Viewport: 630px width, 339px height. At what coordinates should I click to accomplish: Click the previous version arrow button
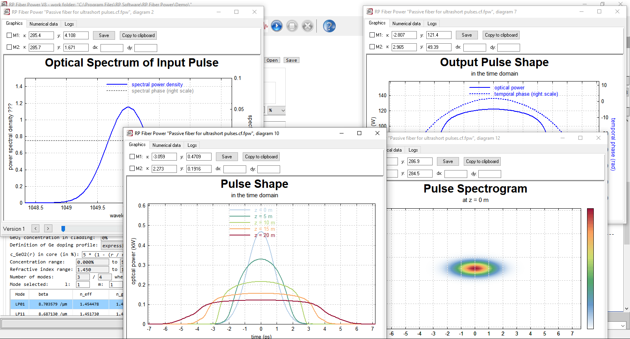click(35, 228)
